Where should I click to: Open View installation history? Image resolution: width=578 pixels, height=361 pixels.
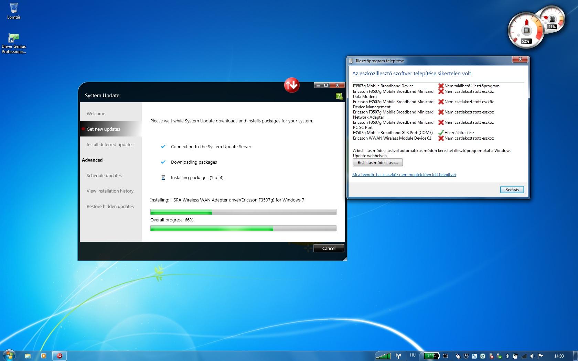[x=110, y=191]
